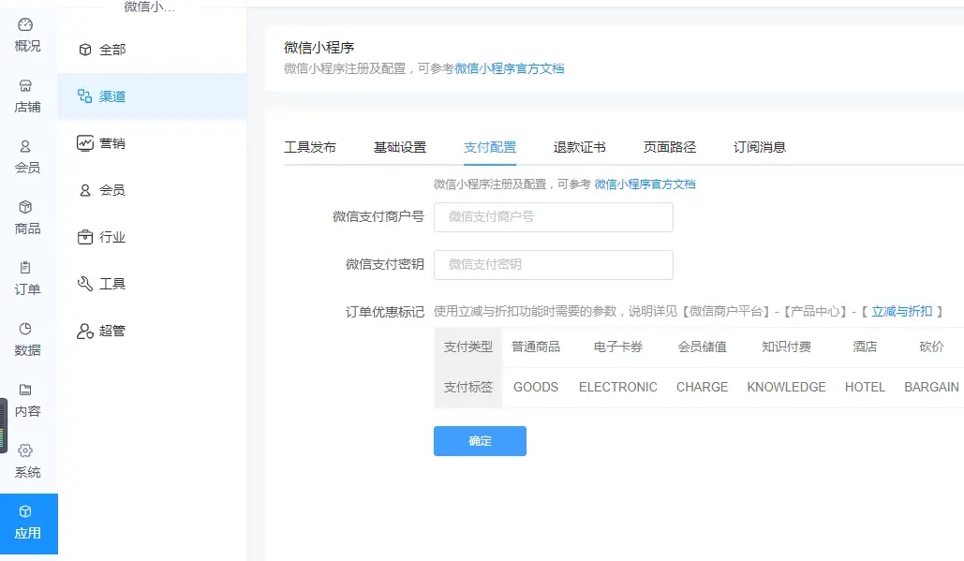
Task: Click the 行业 briefcase icon
Action: click(85, 237)
